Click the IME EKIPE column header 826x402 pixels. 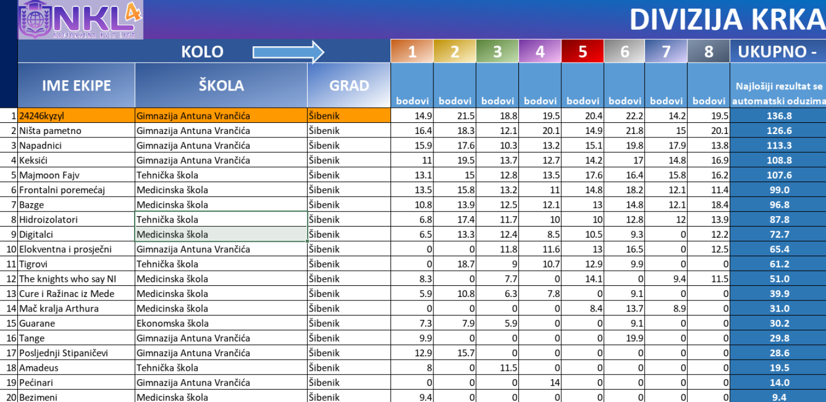77,85
